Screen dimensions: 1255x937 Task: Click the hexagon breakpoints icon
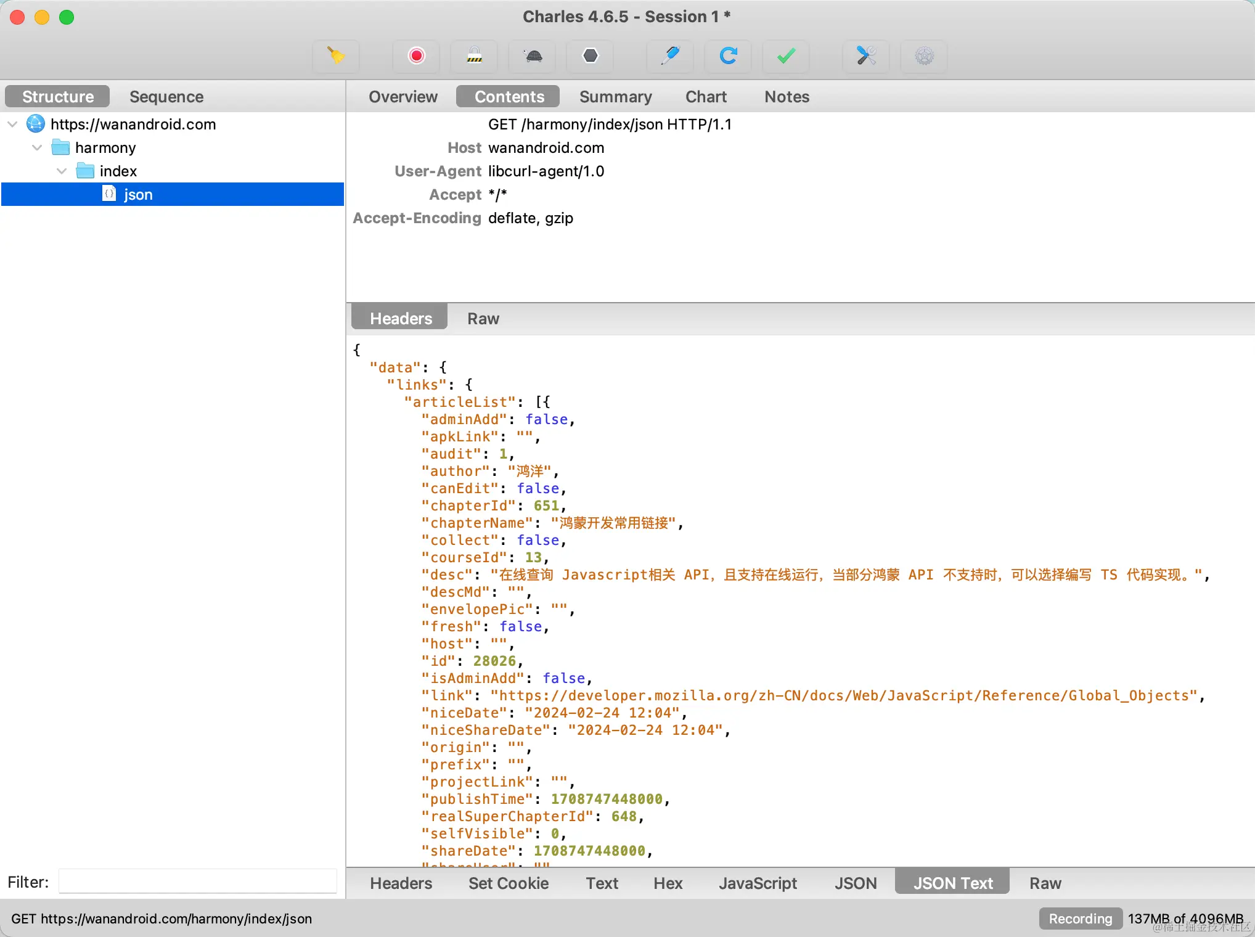(x=590, y=56)
